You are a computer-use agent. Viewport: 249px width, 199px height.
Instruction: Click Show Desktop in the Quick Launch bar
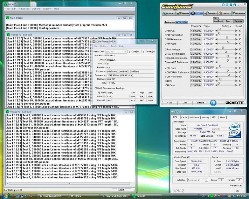pyautogui.click(x=17, y=196)
